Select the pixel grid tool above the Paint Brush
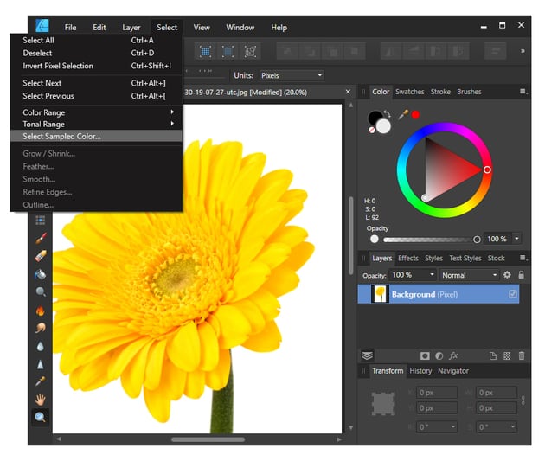 41,220
